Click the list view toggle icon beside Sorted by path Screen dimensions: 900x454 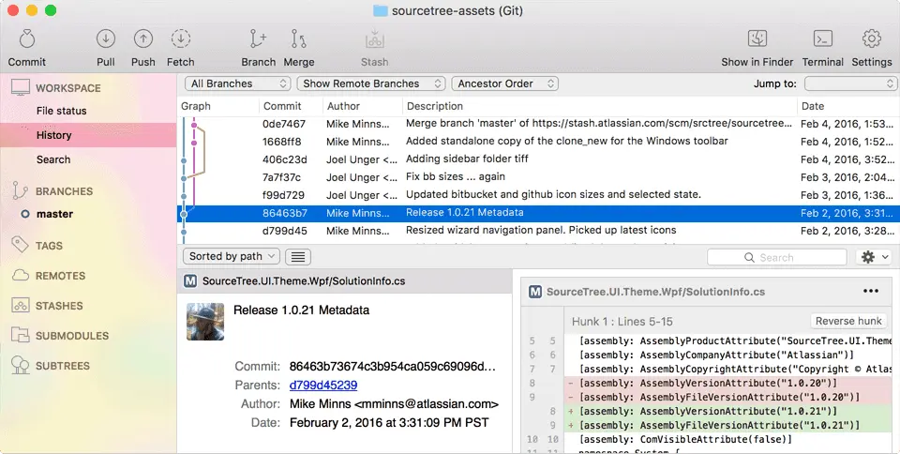tap(298, 257)
